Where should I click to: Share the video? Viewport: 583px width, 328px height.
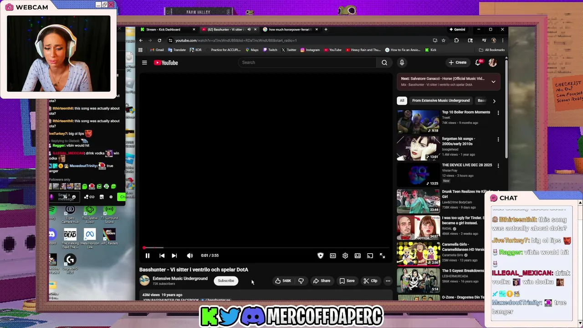coord(322,281)
